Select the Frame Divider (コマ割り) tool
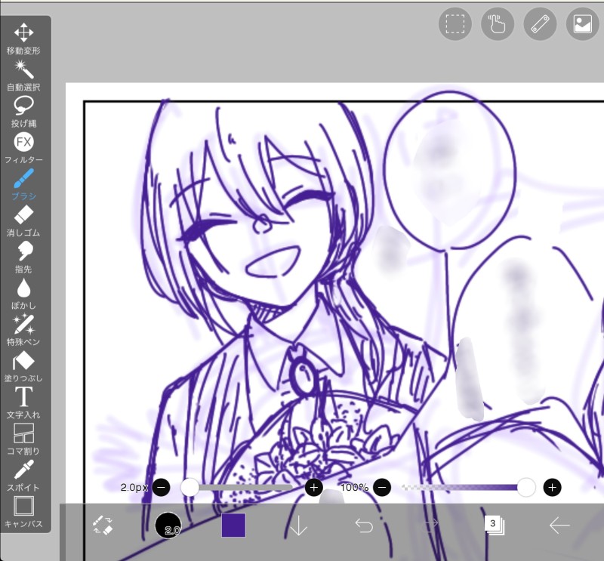Screen dimensions: 604x561 pos(23,439)
